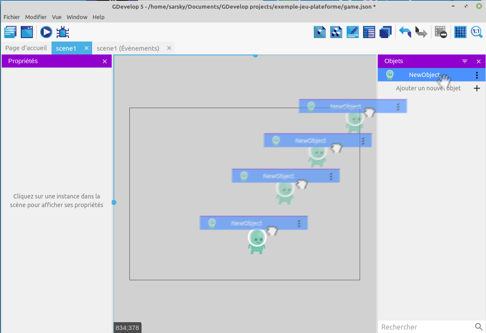Launch the scene preview with play button

[46, 32]
